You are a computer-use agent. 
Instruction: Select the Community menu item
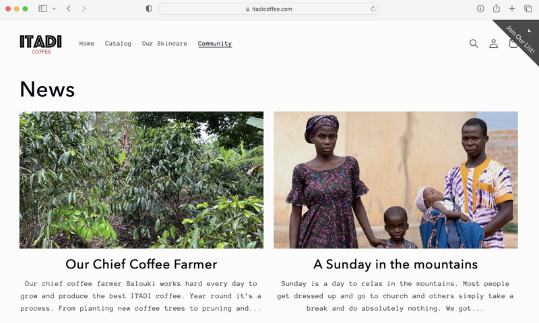215,44
